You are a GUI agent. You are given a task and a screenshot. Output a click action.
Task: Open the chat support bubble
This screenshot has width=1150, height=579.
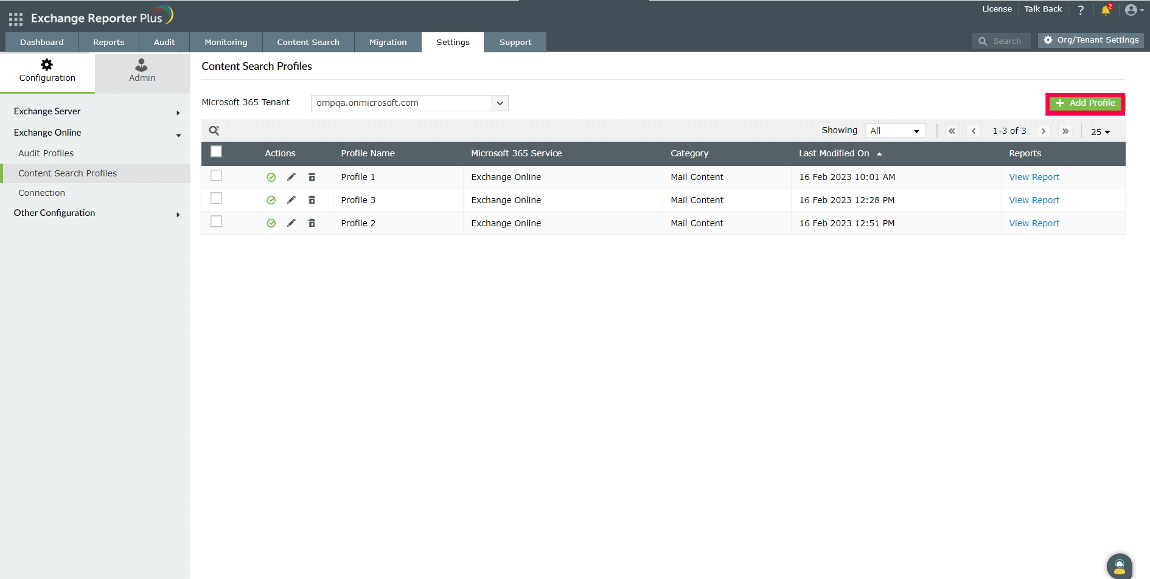click(1120, 566)
